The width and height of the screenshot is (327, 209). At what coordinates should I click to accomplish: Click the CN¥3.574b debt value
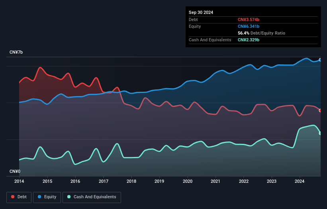[x=249, y=19]
